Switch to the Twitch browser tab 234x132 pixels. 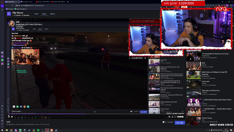(x=27, y=2)
